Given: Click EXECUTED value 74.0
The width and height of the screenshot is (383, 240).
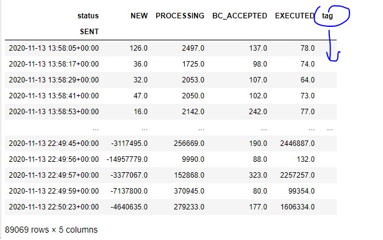Looking at the screenshot, I should [307, 64].
